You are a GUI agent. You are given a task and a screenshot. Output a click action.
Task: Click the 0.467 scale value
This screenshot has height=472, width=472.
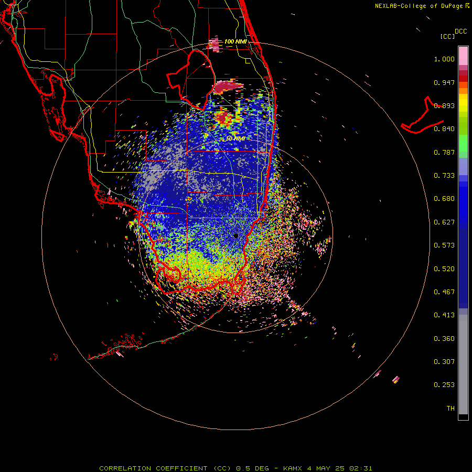(x=444, y=292)
